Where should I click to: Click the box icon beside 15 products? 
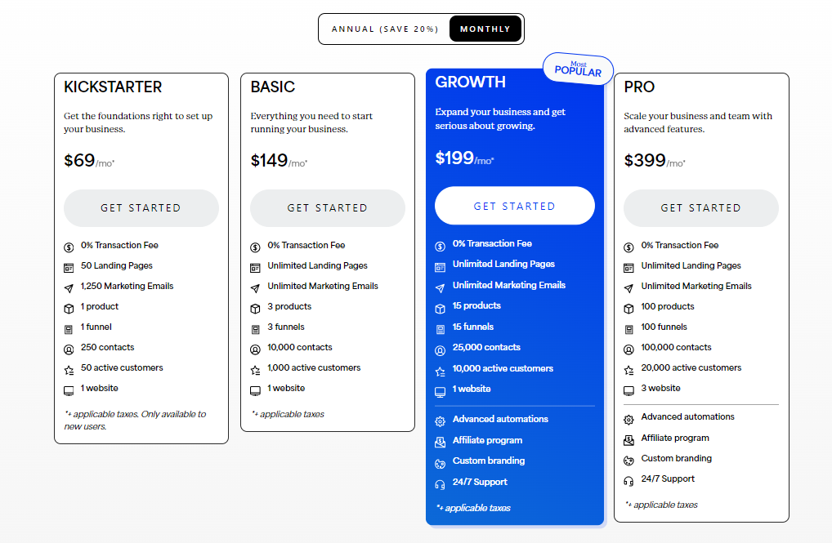pos(440,309)
